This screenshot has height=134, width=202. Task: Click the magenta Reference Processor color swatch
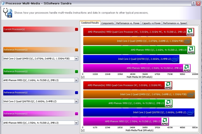(x=76, y=114)
